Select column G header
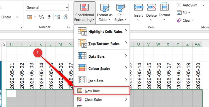 4,44
